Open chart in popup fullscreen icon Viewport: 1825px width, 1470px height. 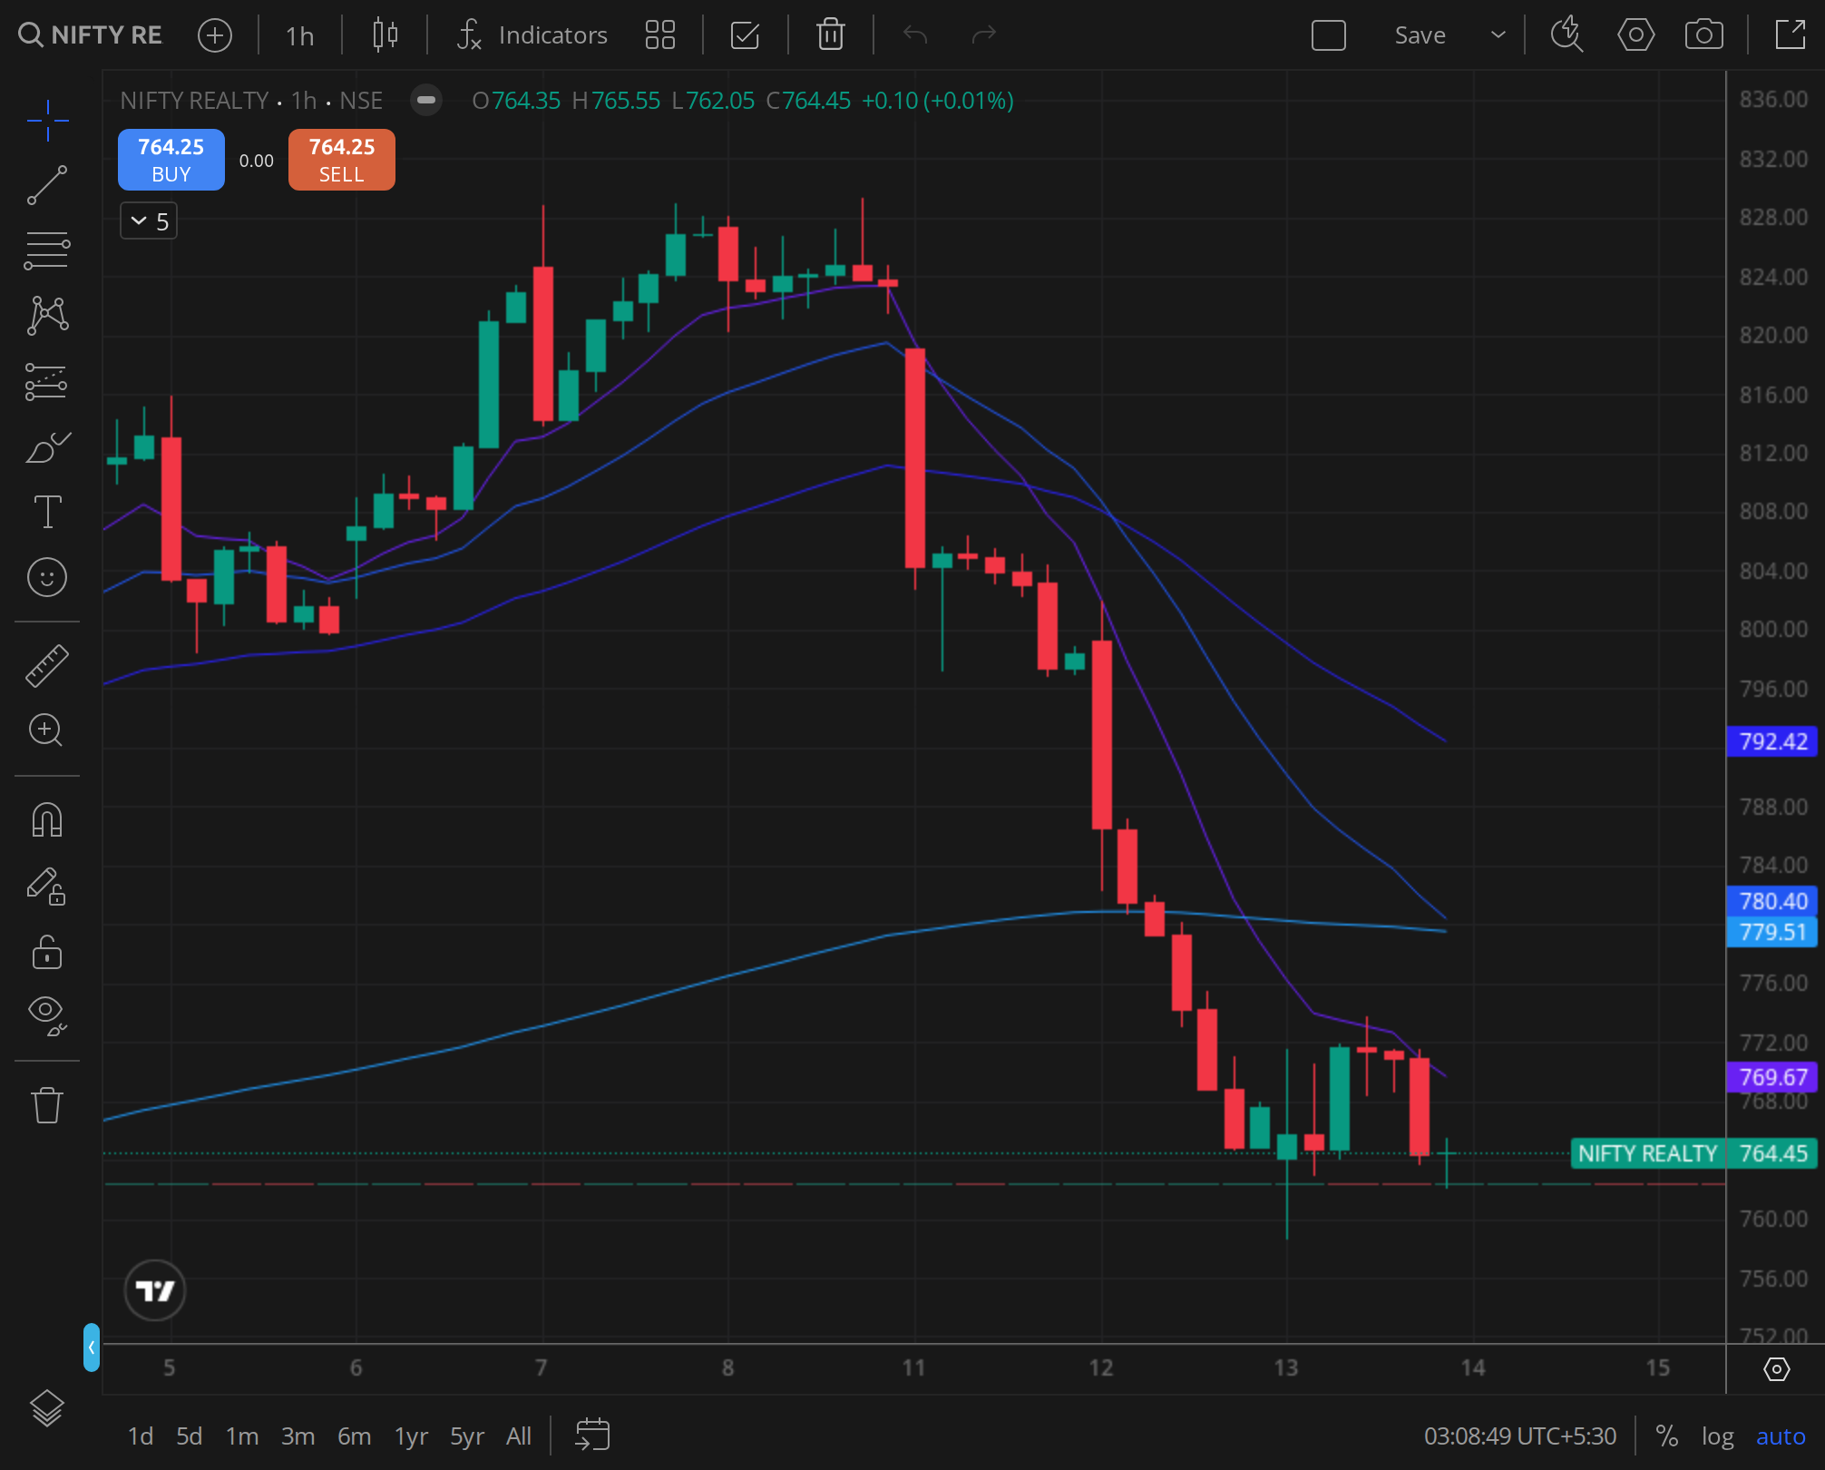(1791, 34)
